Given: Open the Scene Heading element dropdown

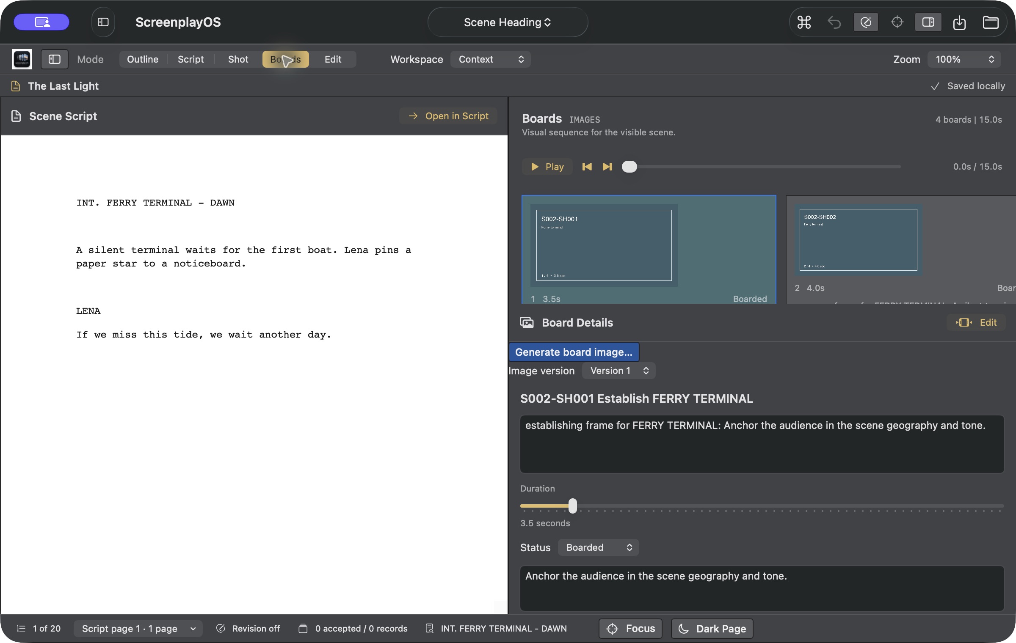Looking at the screenshot, I should [508, 22].
